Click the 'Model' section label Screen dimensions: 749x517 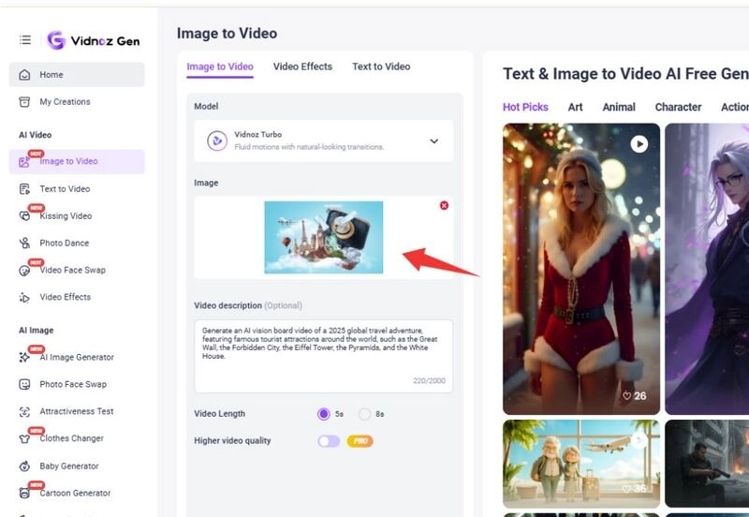(206, 107)
